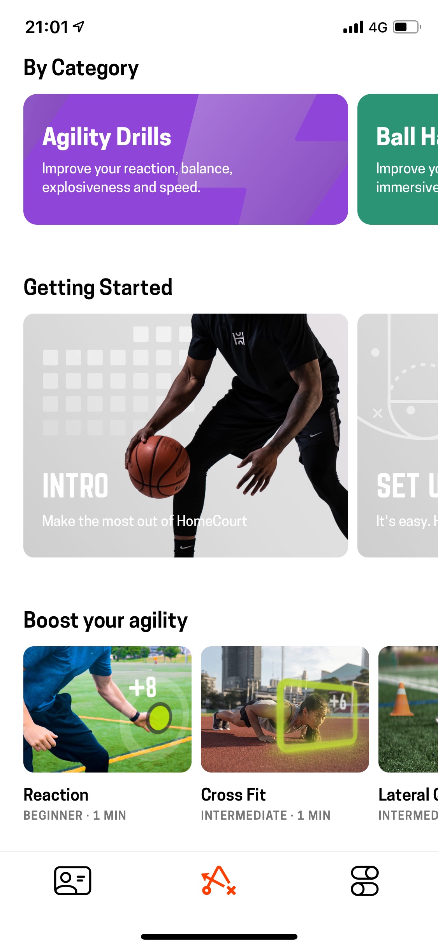The height and width of the screenshot is (949, 438).
Task: Tap the Cross Fit drill title
Action: [233, 795]
